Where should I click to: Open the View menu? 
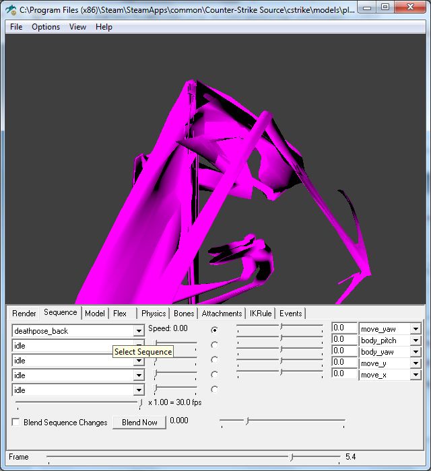click(x=77, y=27)
